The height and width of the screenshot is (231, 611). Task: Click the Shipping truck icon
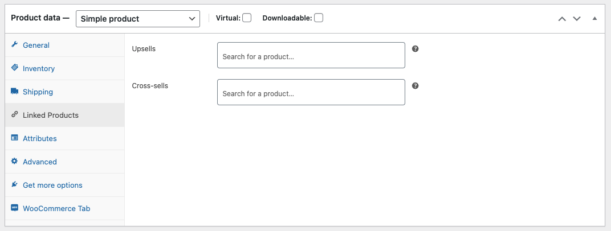(x=14, y=91)
